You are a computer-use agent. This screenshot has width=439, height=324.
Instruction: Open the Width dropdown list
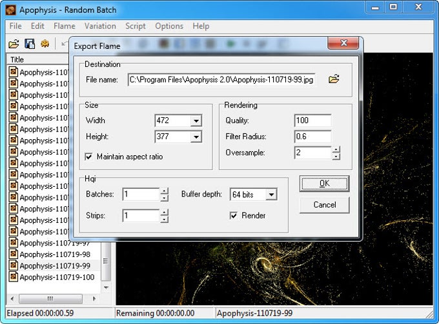click(x=196, y=120)
